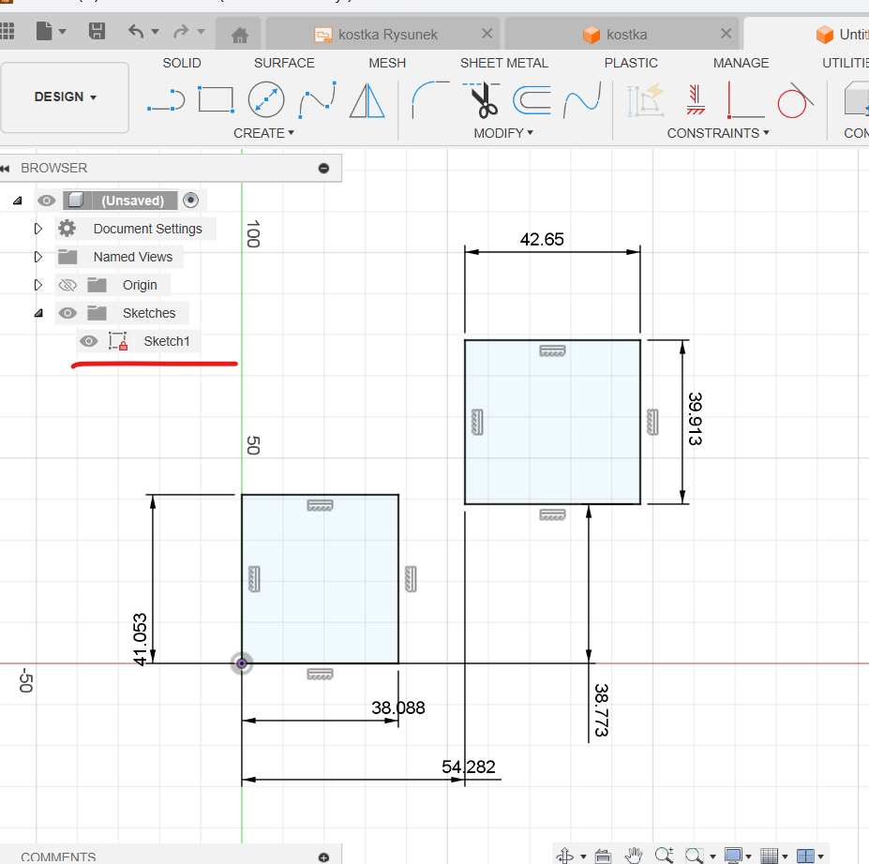
Task: Select the Horizontal/Vertical constraint
Action: [696, 99]
